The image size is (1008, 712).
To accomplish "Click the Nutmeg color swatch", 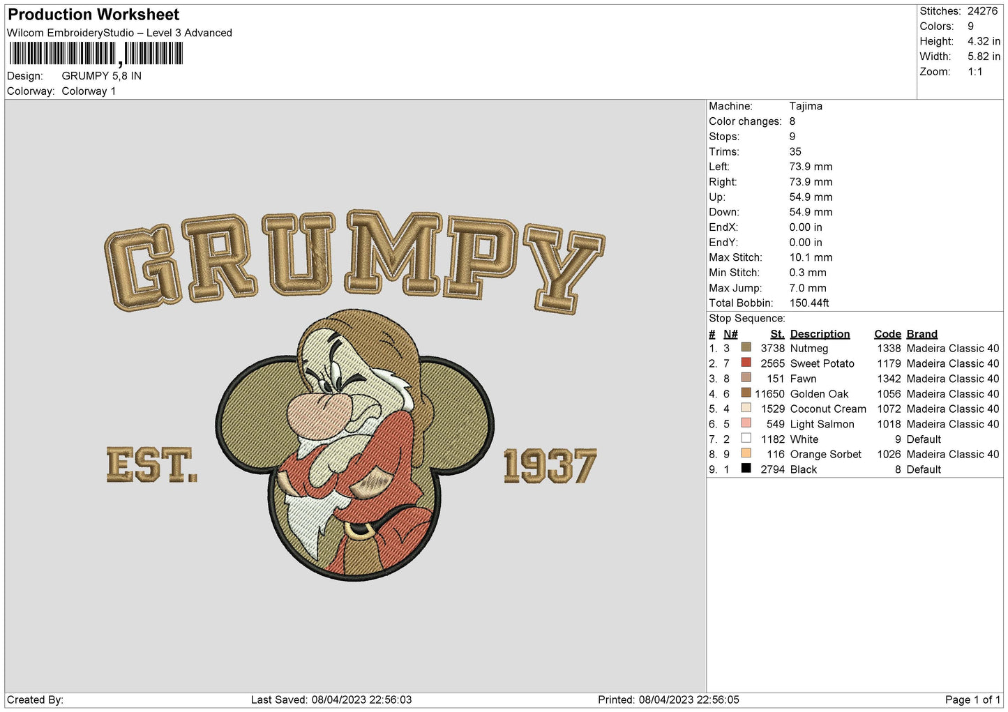I will pos(746,347).
